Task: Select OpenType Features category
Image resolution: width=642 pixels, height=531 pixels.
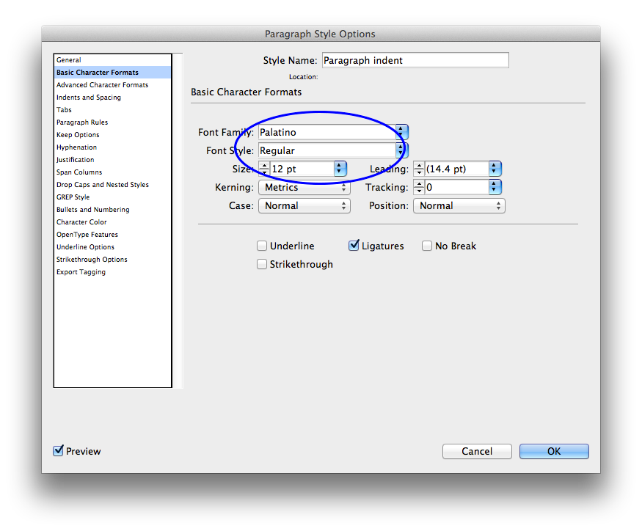Action: click(112, 235)
